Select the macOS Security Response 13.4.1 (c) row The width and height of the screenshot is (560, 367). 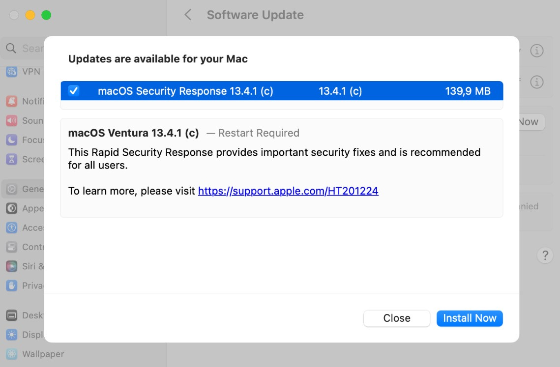282,91
